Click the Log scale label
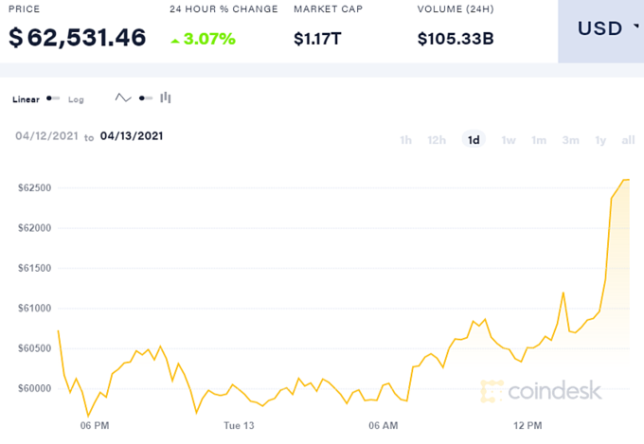This screenshot has width=644, height=444. 76,98
